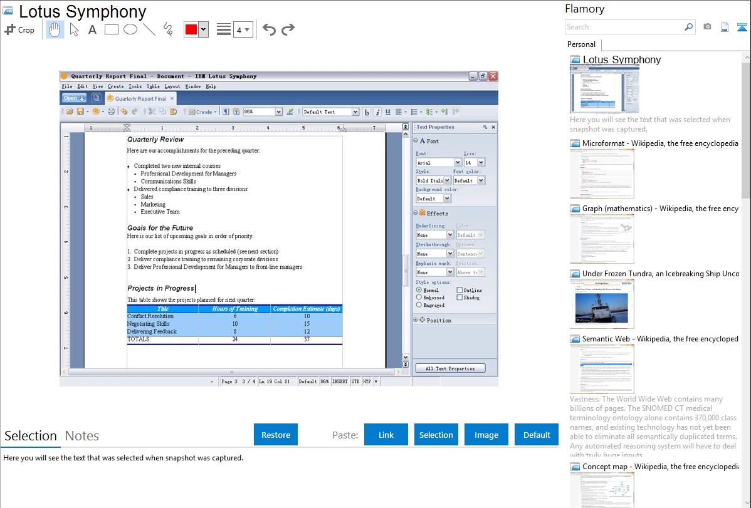Activate the hand pan tool
751x508 pixels.
coord(55,29)
